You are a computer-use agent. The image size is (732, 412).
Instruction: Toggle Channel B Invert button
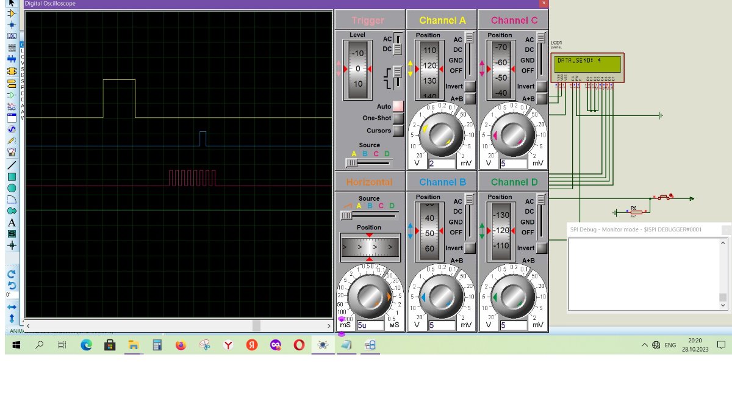pyautogui.click(x=470, y=248)
